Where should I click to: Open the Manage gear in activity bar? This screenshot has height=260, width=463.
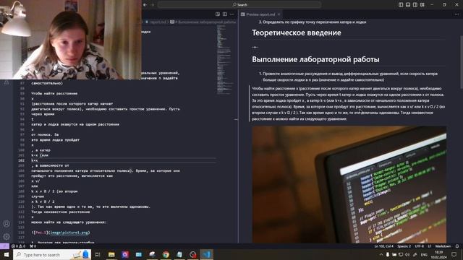click(7, 237)
